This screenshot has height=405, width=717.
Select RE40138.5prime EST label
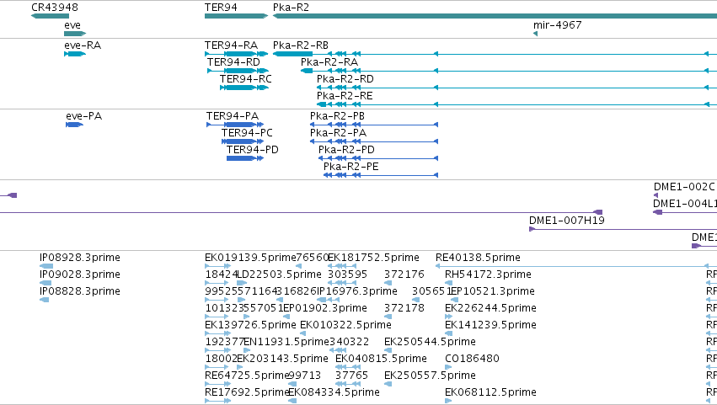[478, 258]
